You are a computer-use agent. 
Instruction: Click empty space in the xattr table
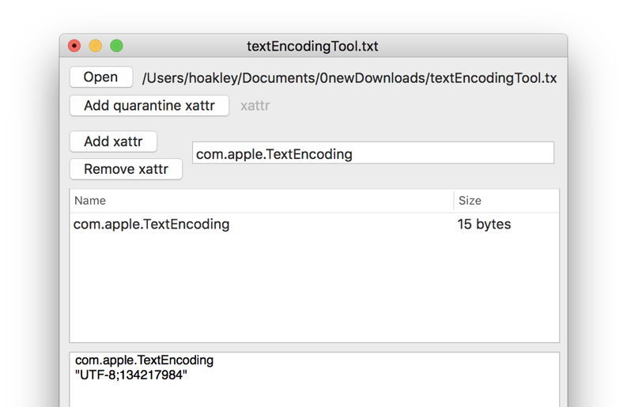coord(313,292)
